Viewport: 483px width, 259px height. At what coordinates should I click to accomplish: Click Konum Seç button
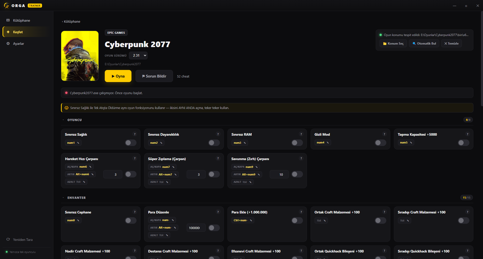click(393, 43)
